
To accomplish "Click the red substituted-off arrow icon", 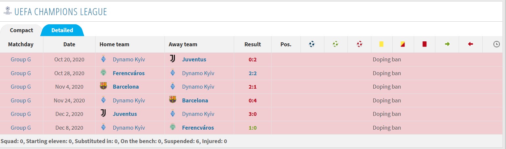I will 470,44.
